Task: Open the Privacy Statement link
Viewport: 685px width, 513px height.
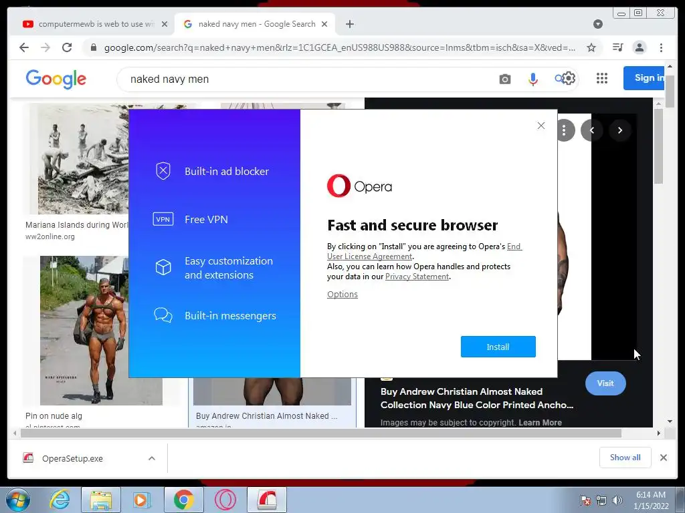Action: pyautogui.click(x=417, y=277)
